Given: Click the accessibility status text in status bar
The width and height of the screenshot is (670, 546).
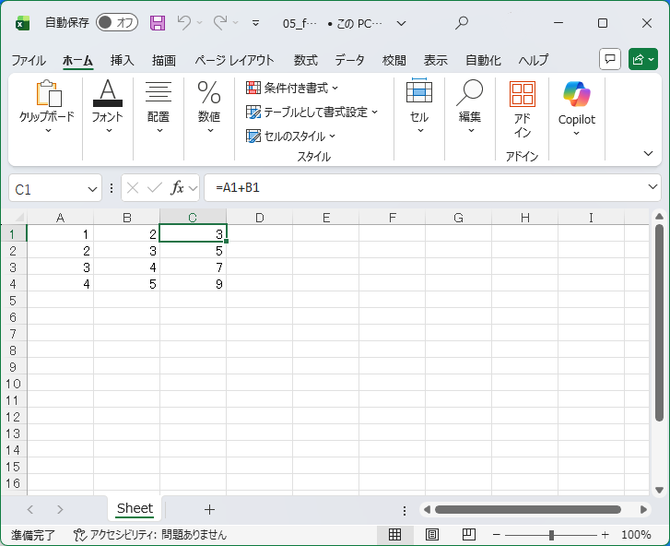Looking at the screenshot, I should pyautogui.click(x=150, y=535).
